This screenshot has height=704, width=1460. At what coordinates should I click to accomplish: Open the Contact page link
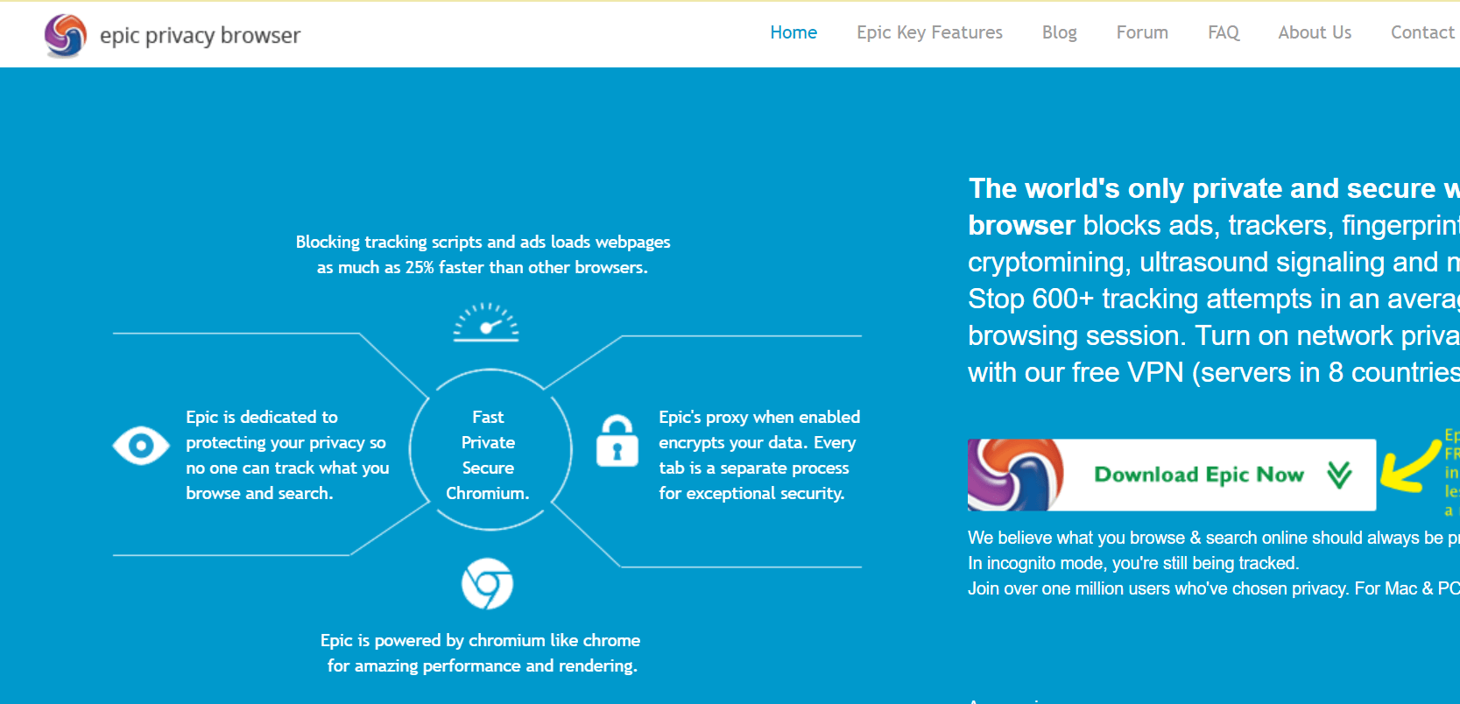[x=1422, y=32]
